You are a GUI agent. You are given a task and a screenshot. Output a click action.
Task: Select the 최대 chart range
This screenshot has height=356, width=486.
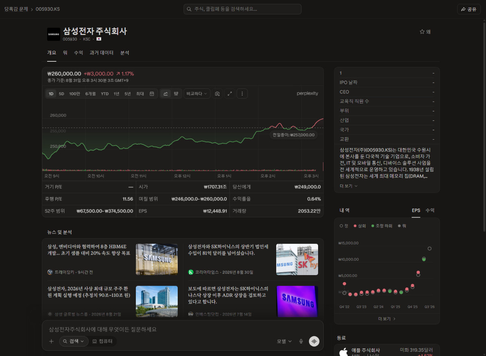140,94
